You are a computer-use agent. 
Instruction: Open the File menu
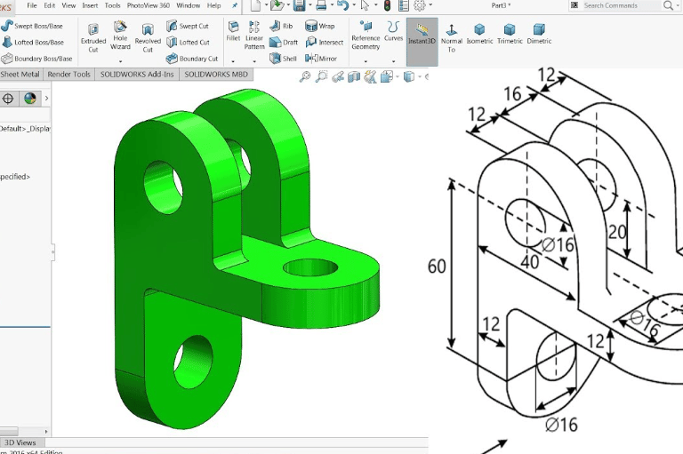[32, 5]
